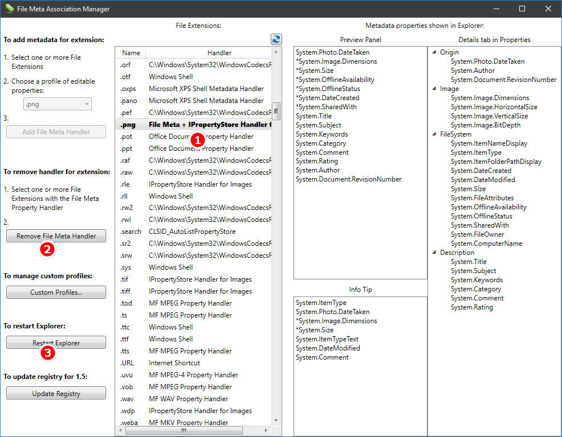Click the Remove File Meta Handler button
Image resolution: width=562 pixels, height=437 pixels.
click(x=56, y=236)
